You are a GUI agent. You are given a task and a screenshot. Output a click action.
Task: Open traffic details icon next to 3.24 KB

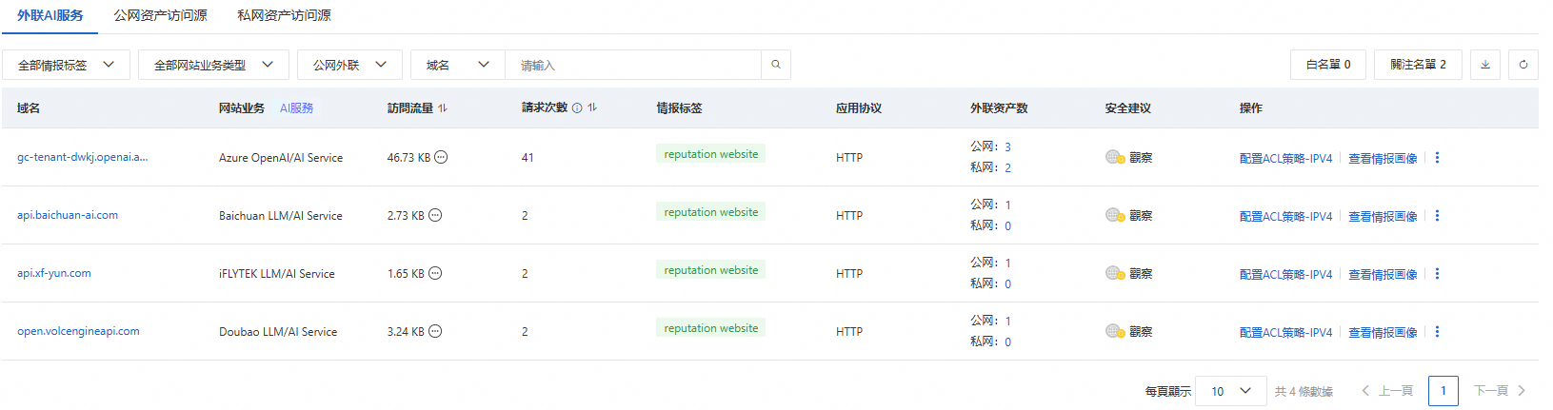point(435,331)
